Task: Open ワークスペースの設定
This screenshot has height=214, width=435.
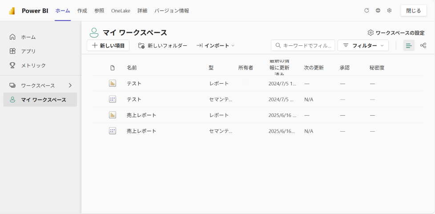Action: 396,33
